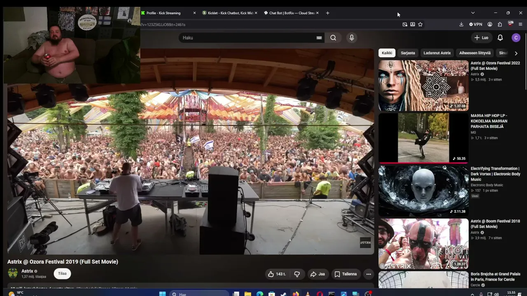
Task: Open the browser hamburger menu
Action: click(x=520, y=24)
